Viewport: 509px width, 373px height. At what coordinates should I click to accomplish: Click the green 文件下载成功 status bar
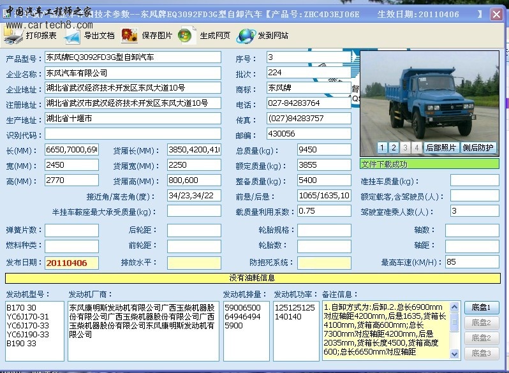tap(429, 164)
